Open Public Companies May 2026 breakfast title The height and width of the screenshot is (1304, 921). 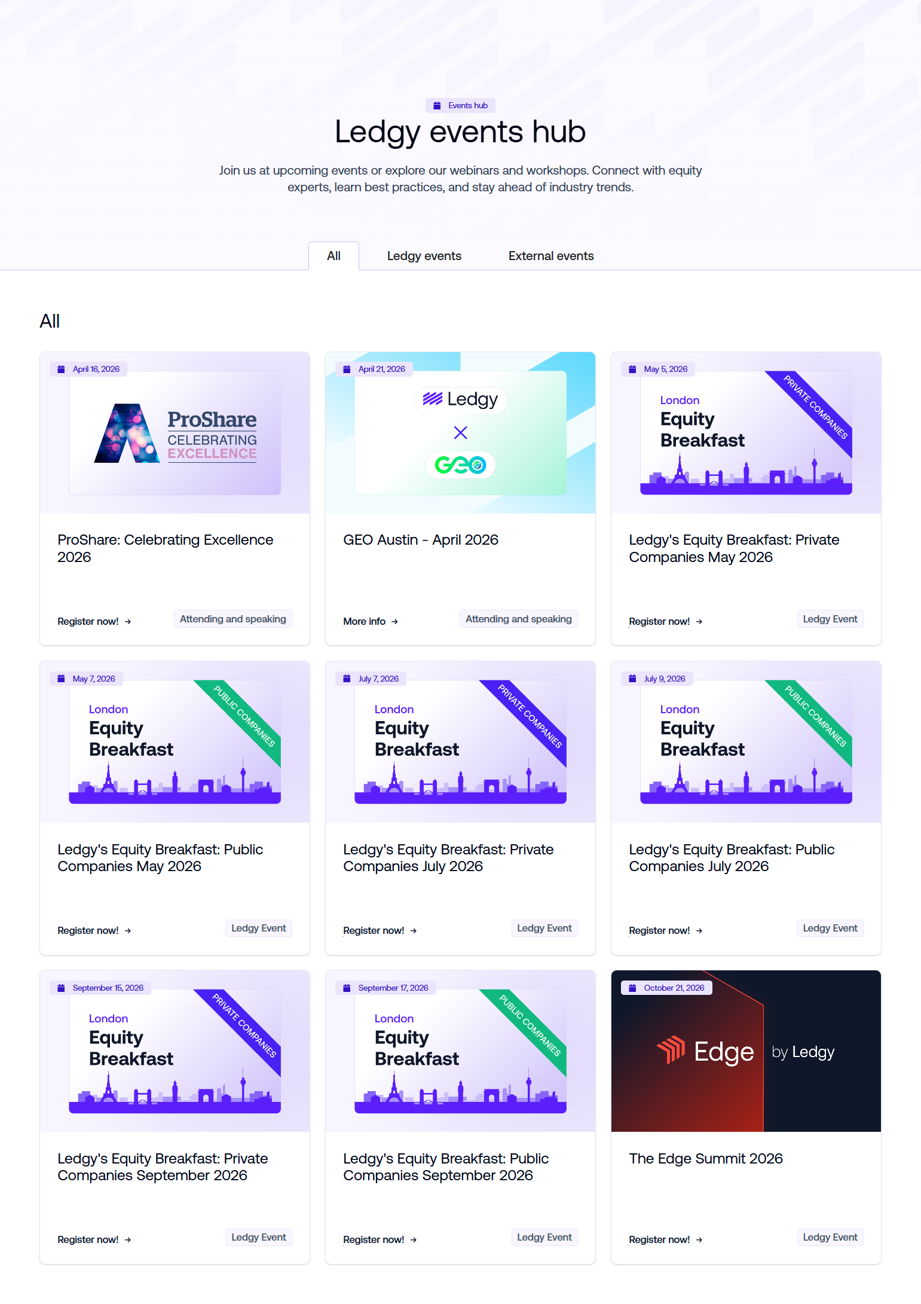[x=160, y=858]
